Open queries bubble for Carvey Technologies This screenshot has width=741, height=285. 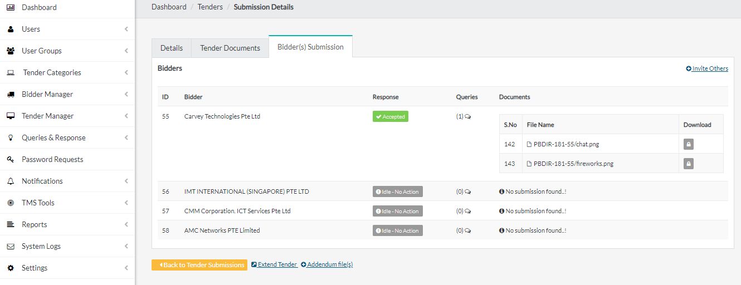pos(467,117)
